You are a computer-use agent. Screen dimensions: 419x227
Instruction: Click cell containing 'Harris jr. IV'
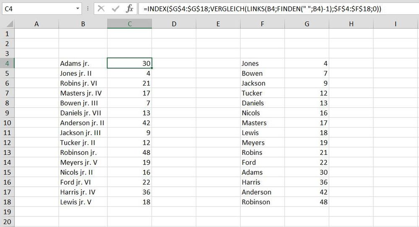pyautogui.click(x=83, y=192)
